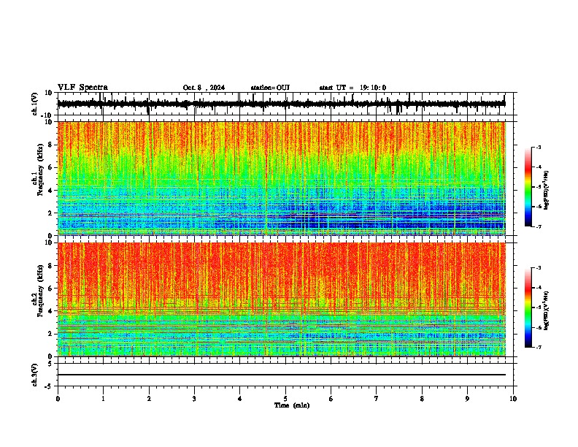The image size is (578, 447).
Task: Click the "ch.3(V)" axis label
Action: [35, 375]
